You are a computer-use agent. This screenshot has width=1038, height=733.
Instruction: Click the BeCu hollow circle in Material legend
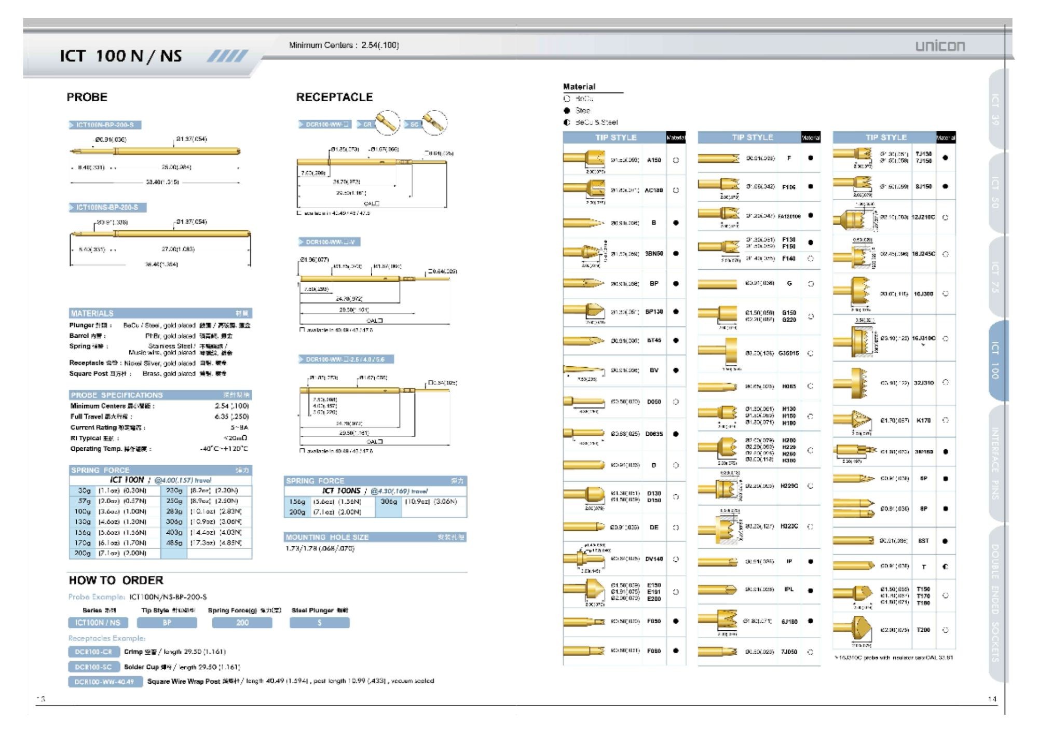567,99
